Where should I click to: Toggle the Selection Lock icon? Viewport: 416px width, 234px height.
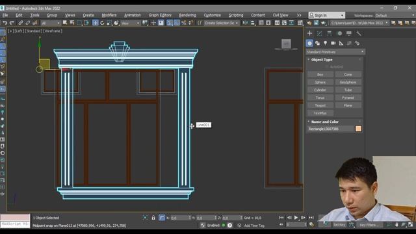[x=153, y=218]
